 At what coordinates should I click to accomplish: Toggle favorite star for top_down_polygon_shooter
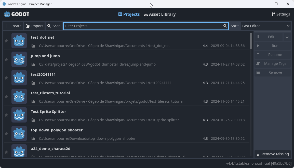[6, 133]
